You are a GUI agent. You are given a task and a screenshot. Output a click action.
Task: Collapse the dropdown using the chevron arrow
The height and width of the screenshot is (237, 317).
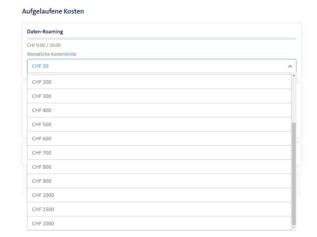click(290, 66)
